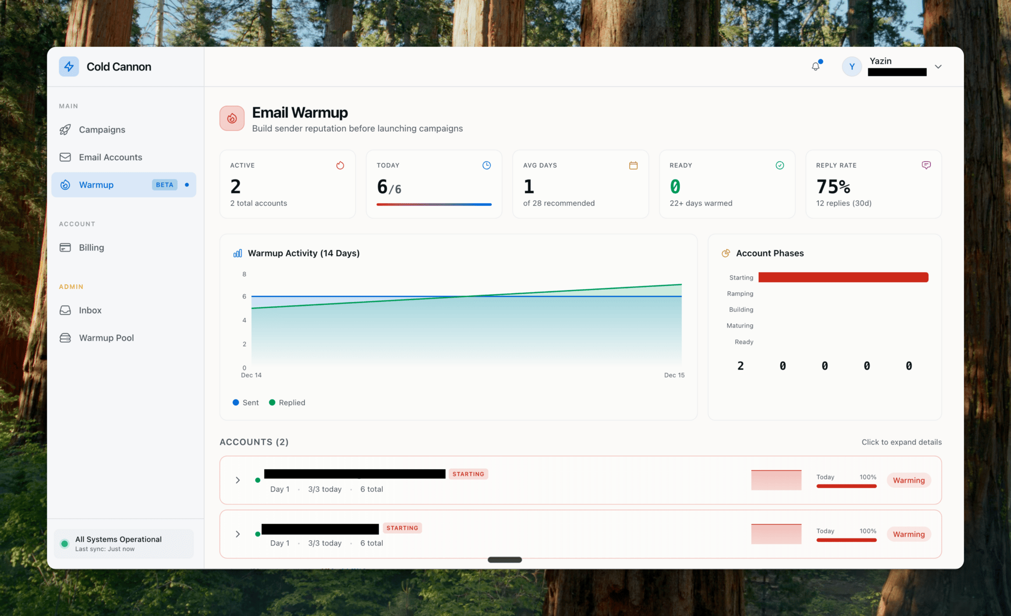Click the Cold Cannon lightning logo
The height and width of the screenshot is (616, 1011).
(69, 67)
